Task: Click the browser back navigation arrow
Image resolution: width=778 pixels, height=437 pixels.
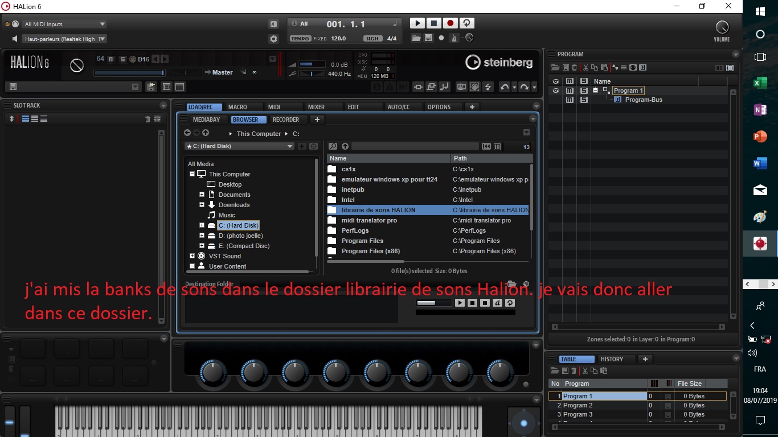Action: tap(187, 133)
